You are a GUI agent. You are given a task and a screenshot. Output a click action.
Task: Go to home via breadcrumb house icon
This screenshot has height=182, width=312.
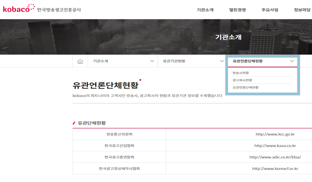click(80, 61)
